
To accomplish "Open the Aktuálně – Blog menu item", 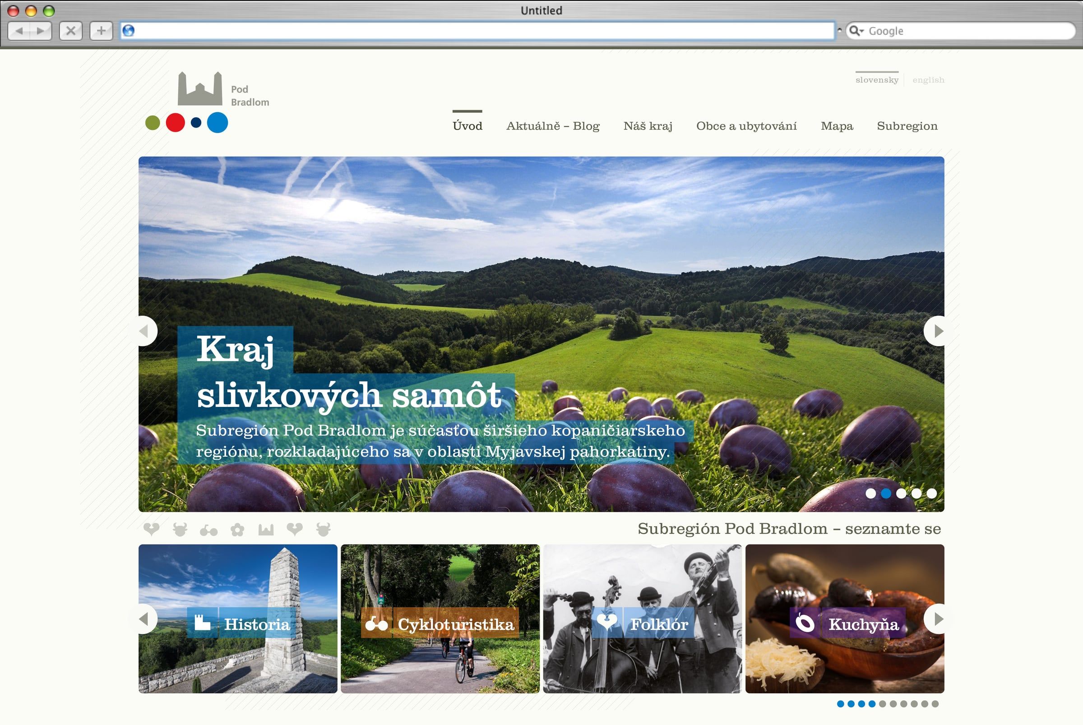I will pos(553,126).
